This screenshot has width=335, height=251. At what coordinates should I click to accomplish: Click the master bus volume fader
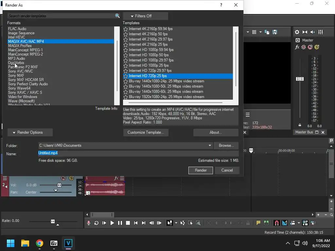pos(300,79)
